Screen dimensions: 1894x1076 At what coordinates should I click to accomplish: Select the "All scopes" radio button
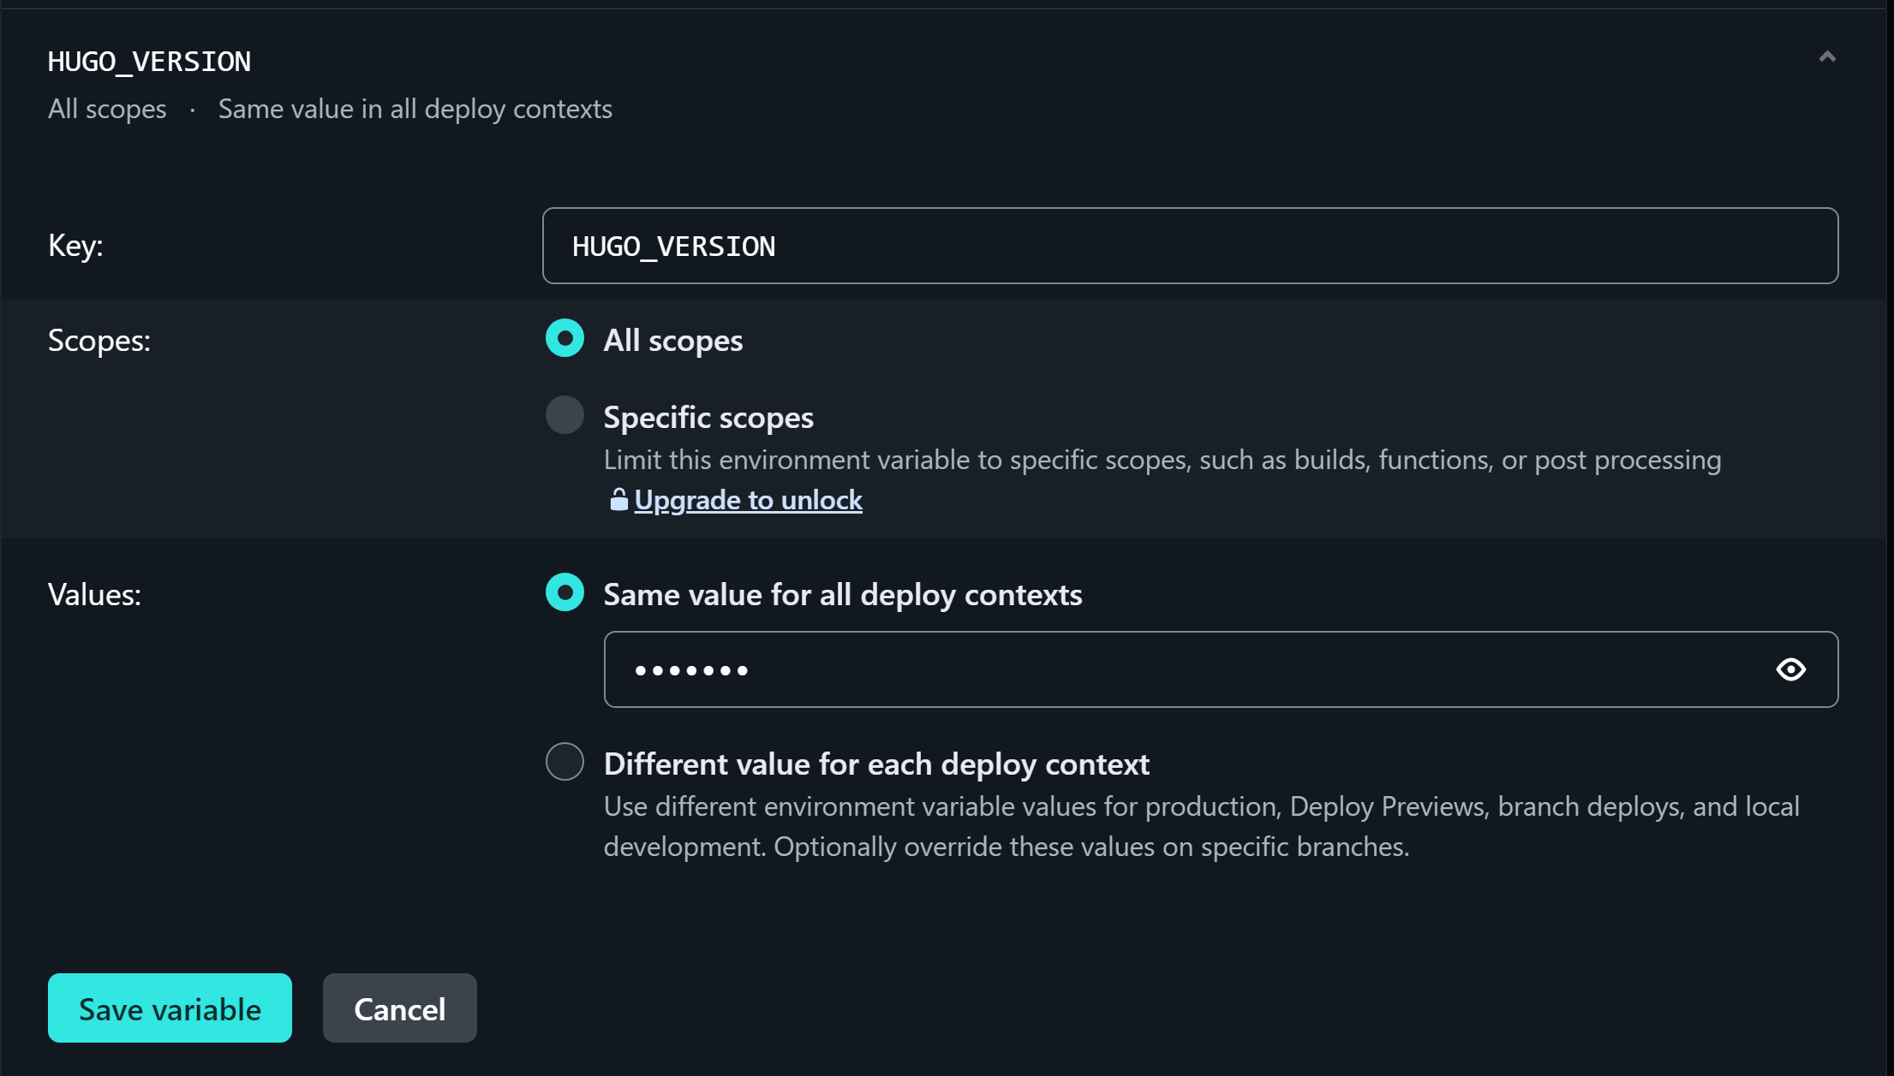[x=565, y=338]
